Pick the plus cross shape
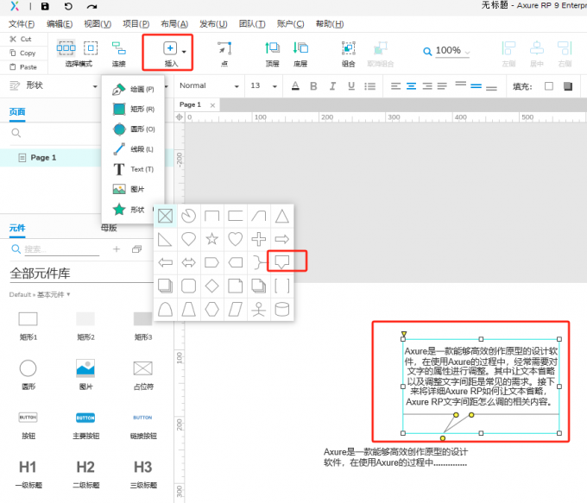The width and height of the screenshot is (587, 503). click(259, 239)
